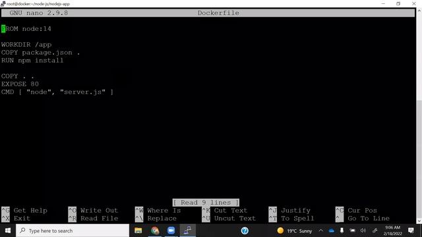Click the WORKDIR /app line

26,45
